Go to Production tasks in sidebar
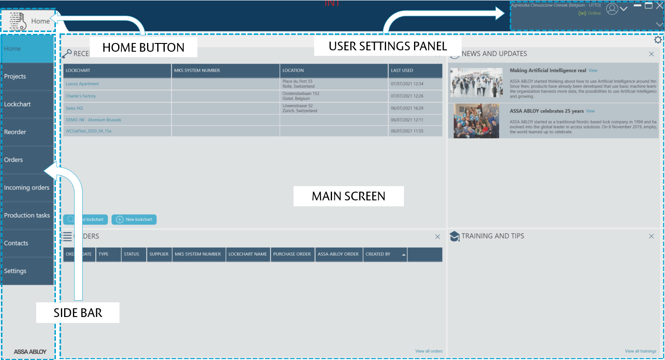 pos(27,215)
